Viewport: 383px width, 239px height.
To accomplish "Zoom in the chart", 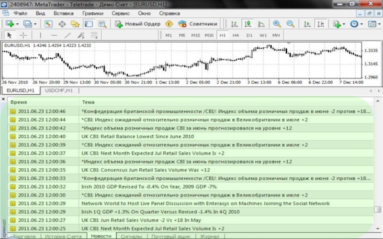I will pos(277,24).
